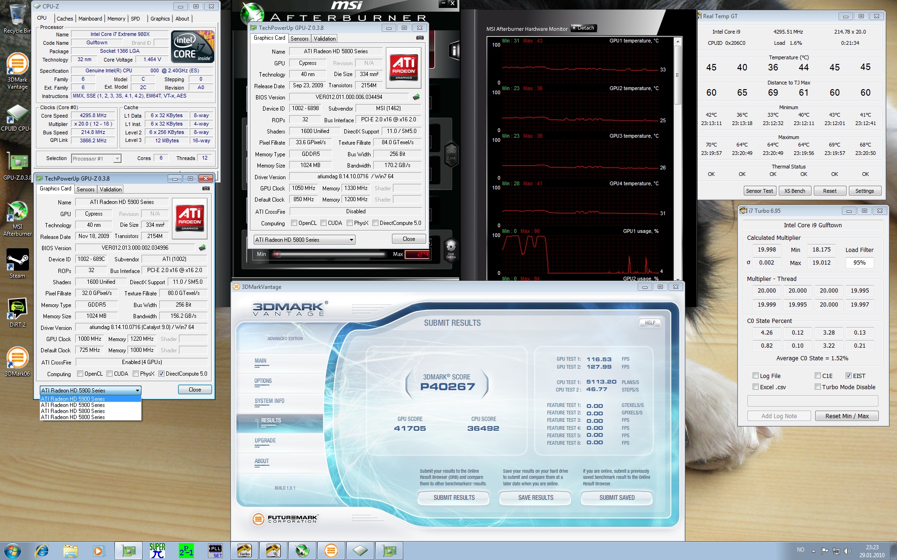The height and width of the screenshot is (560, 897).
Task: Switch to the Mainboard tab in CPU-Z
Action: pos(90,19)
